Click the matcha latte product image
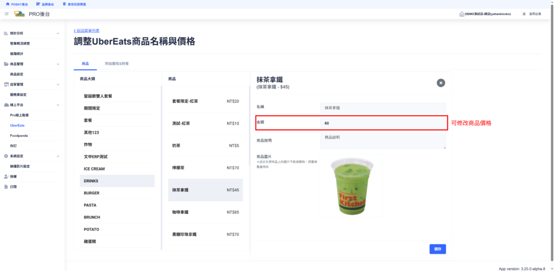The image size is (554, 271). (350, 186)
